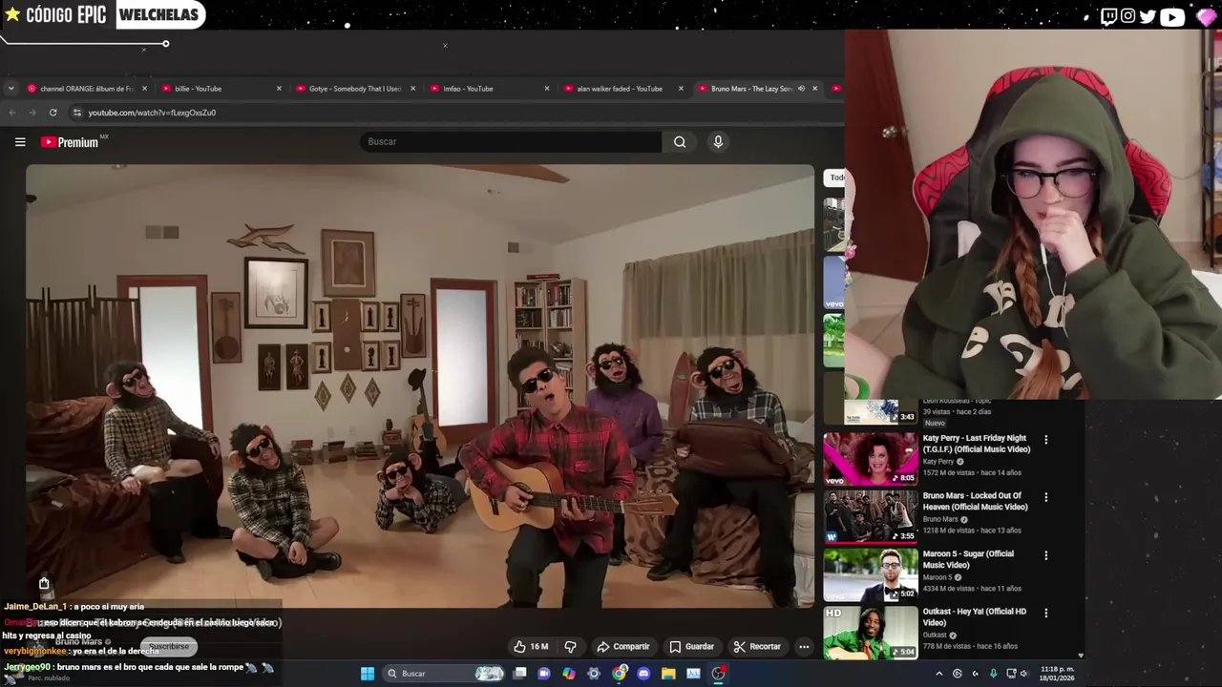Open options for Locked Out Of Heaven suggestion
Image resolution: width=1222 pixels, height=687 pixels.
click(x=1046, y=497)
